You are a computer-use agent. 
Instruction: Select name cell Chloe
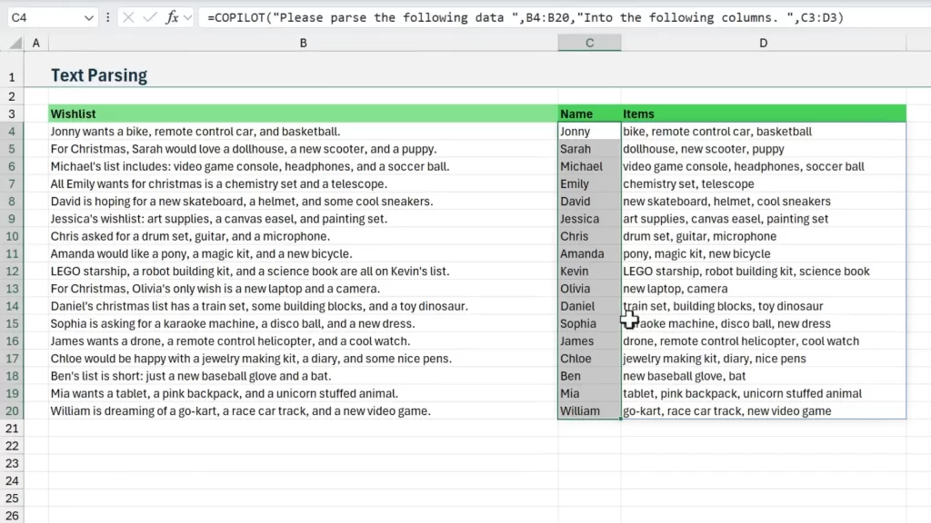pos(589,359)
